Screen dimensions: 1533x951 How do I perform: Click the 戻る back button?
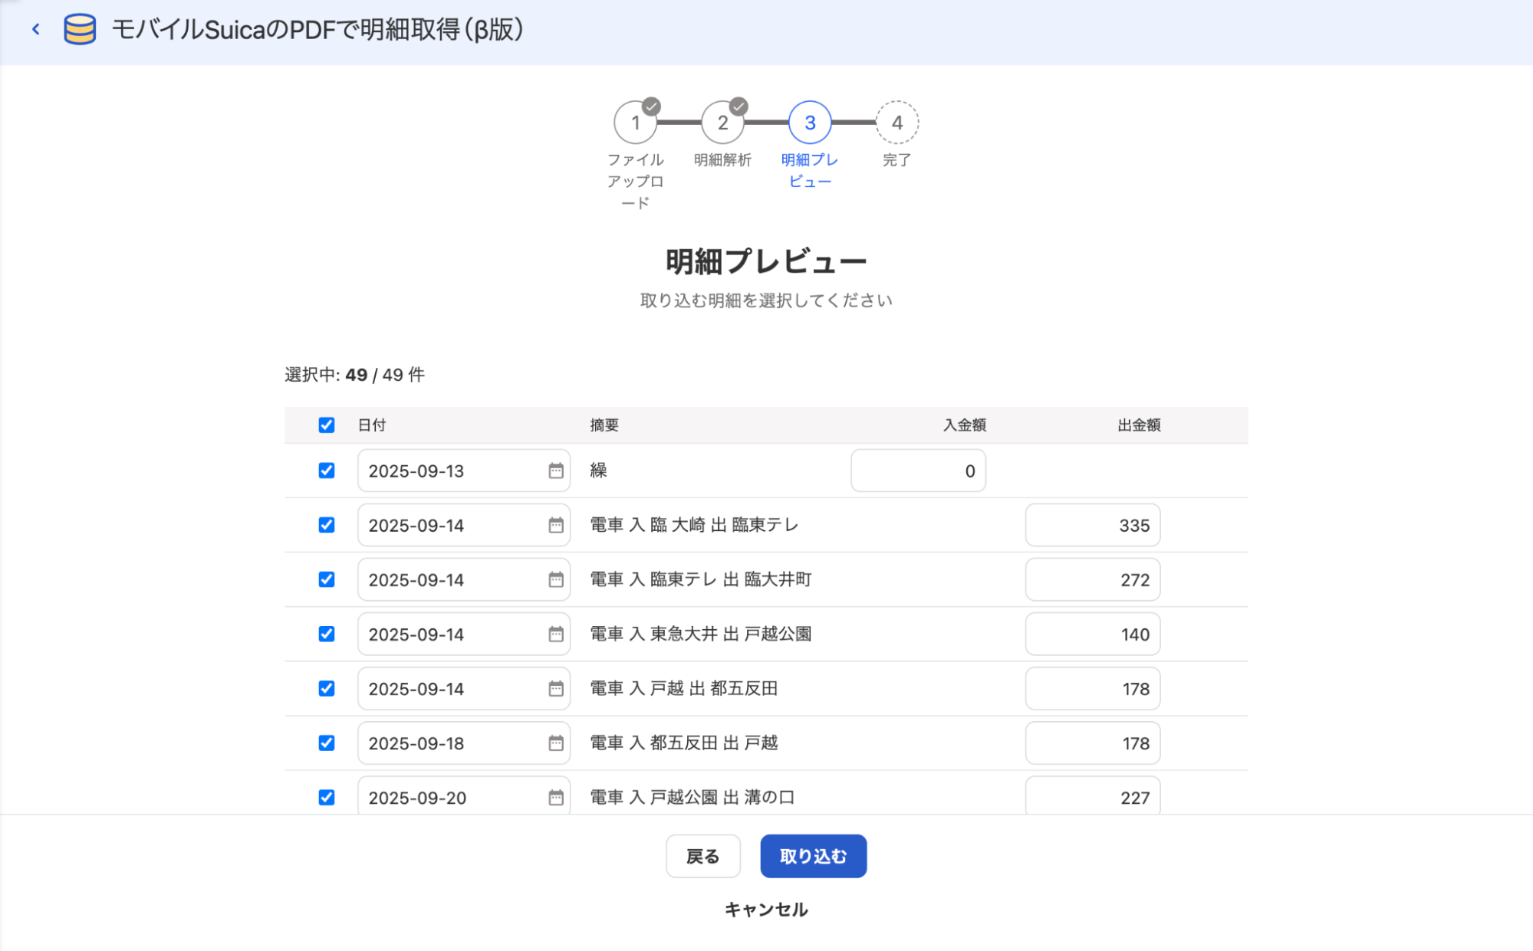pos(702,856)
